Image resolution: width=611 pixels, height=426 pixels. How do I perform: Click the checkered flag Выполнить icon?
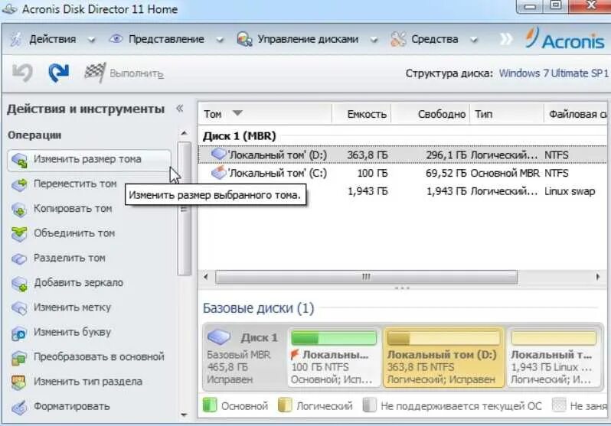[95, 73]
